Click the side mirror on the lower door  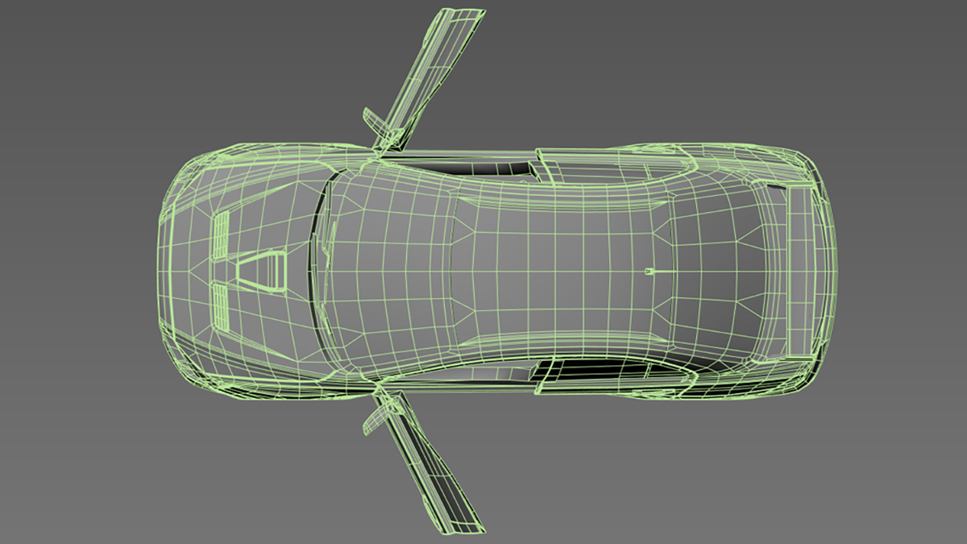[376, 417]
